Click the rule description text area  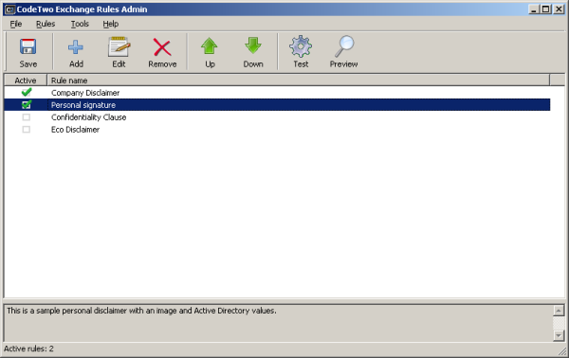(279, 323)
